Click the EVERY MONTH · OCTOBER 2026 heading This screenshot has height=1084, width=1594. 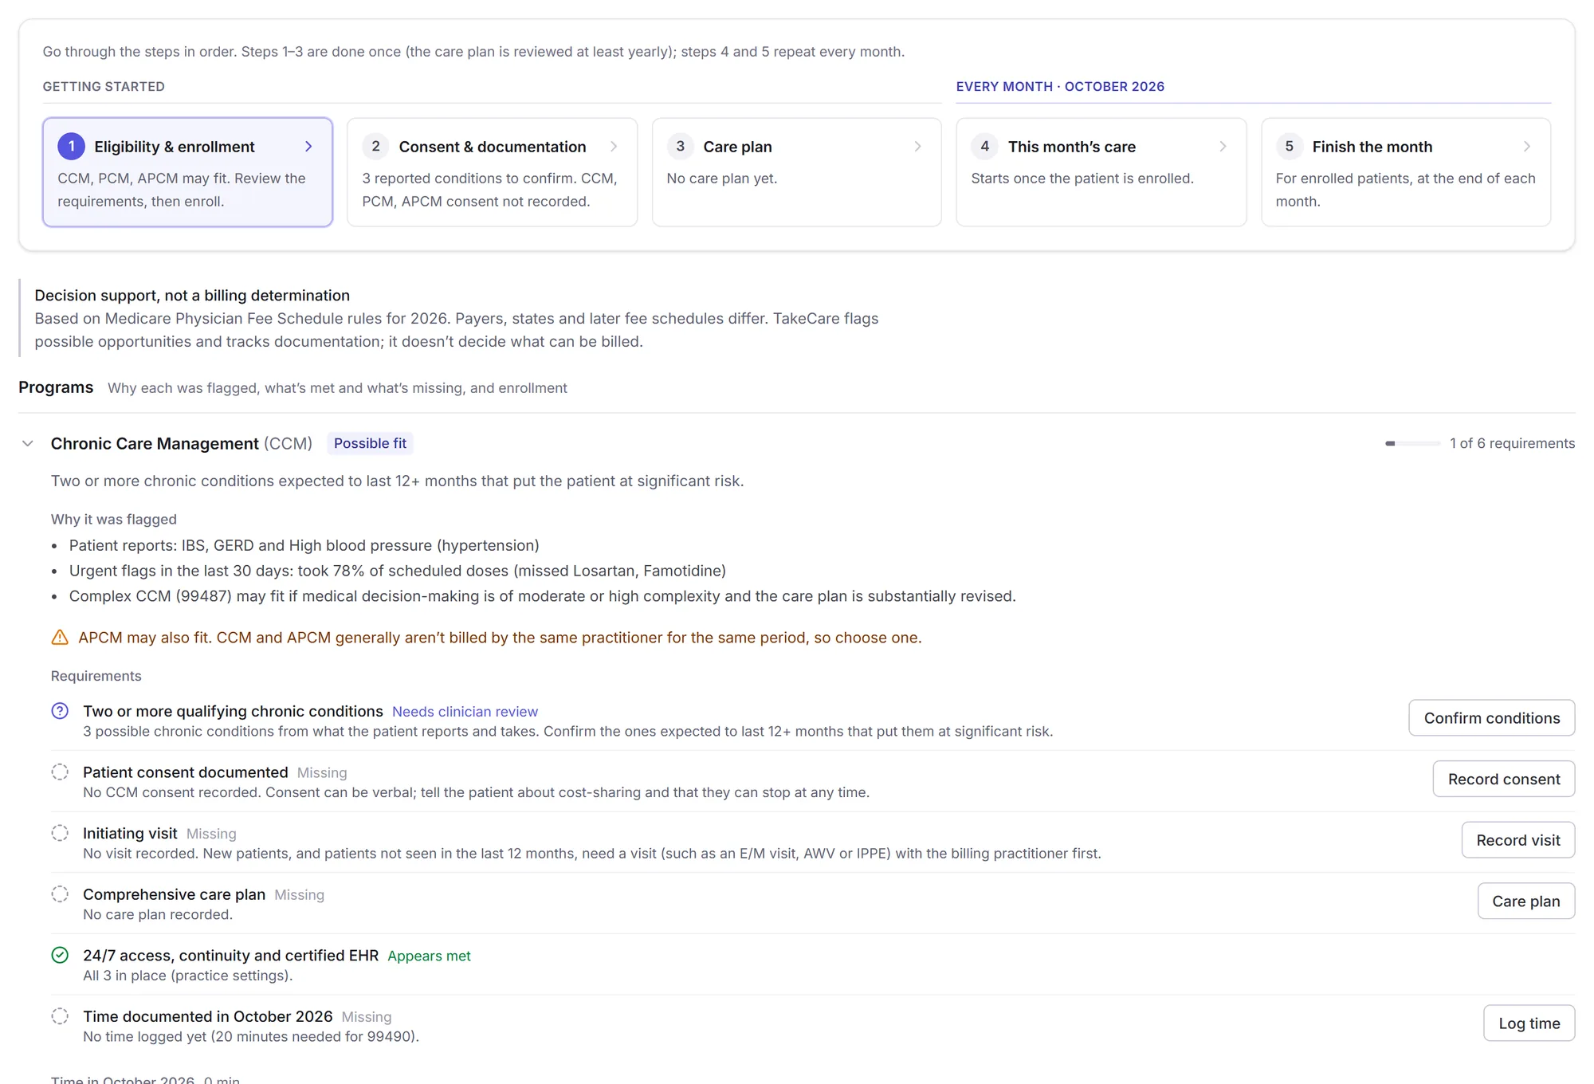pos(1060,86)
